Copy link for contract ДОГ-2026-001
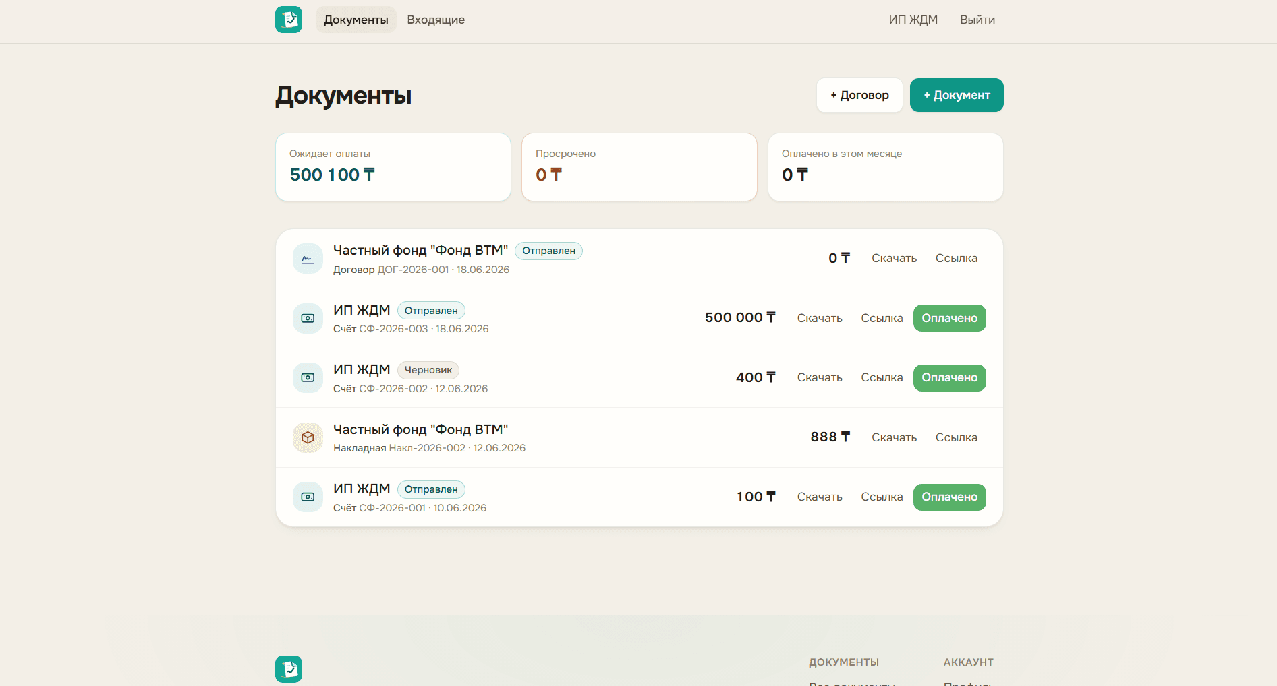This screenshot has height=686, width=1277. tap(957, 259)
